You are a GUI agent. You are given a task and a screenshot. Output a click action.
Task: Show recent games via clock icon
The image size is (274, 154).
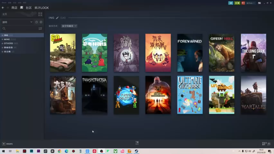[x=36, y=22]
